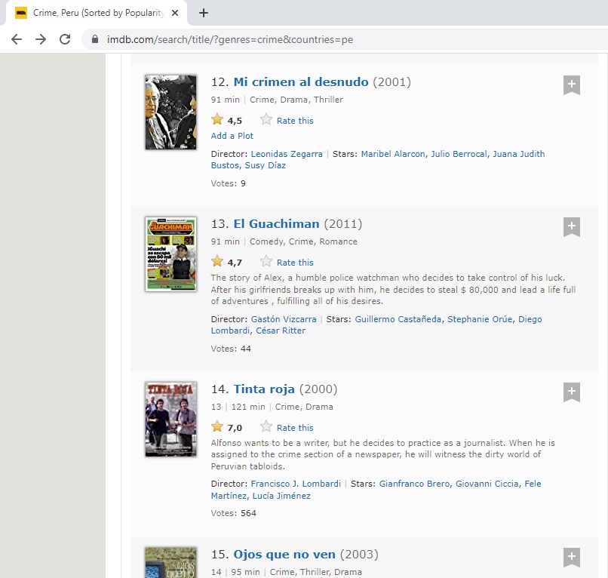This screenshot has height=578, width=608.
Task: Open star Maribel Alarcon
Action: click(393, 154)
